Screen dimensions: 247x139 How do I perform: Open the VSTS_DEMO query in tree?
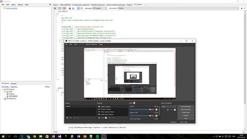click(x=13, y=96)
